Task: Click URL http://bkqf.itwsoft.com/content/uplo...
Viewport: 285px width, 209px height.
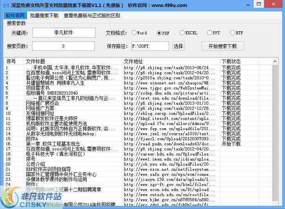Action: tap(169, 119)
